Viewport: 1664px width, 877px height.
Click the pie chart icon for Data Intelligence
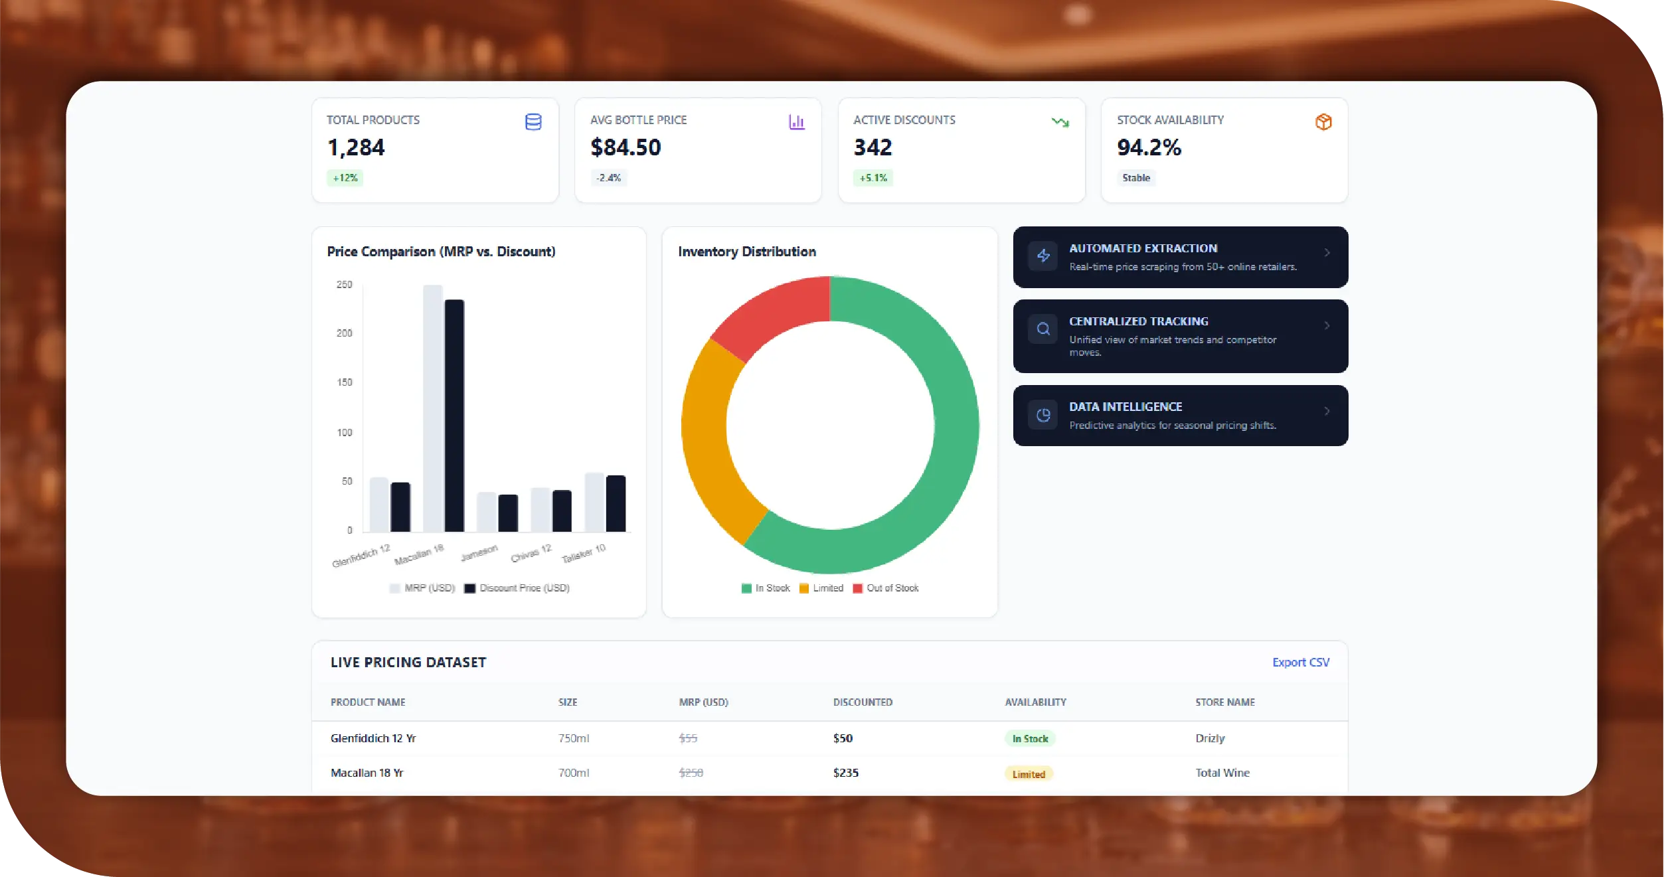tap(1043, 415)
